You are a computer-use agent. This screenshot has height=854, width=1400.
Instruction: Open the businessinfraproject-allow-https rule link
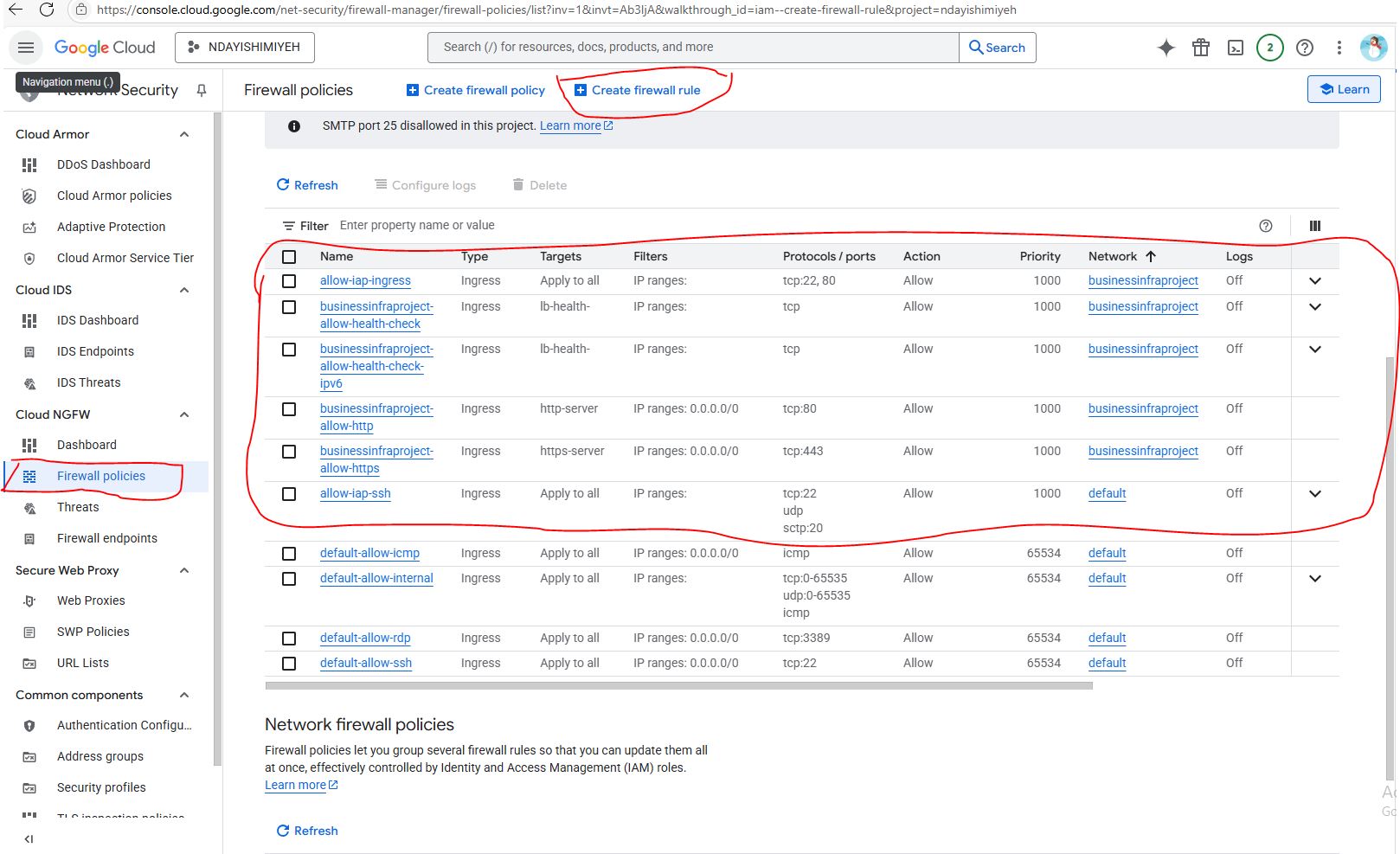pos(376,459)
